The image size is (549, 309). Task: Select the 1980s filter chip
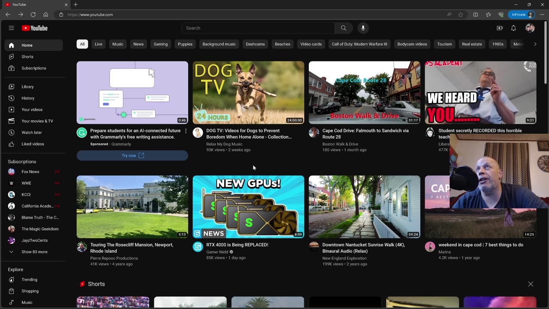click(498, 44)
